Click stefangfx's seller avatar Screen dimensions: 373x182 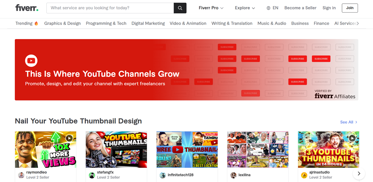92,175
